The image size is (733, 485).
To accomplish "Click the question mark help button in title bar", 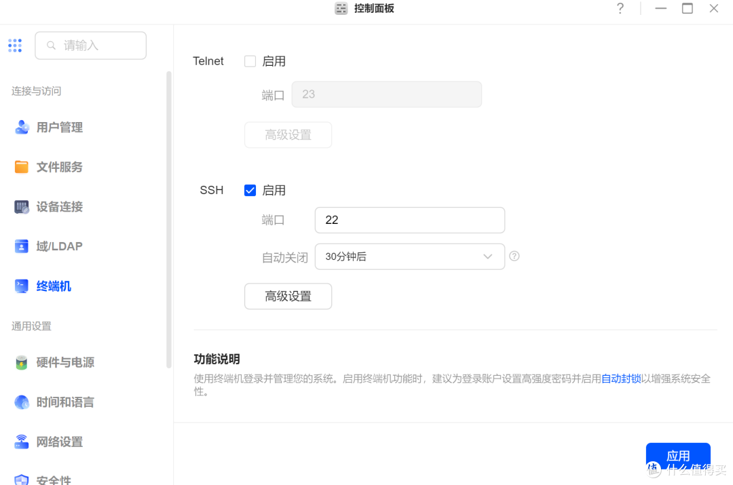I will click(620, 9).
